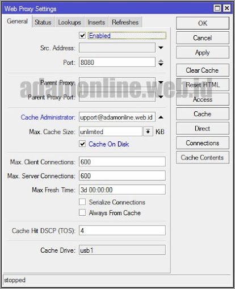
Task: Expand the Src. Address field arrow
Action: (161, 48)
